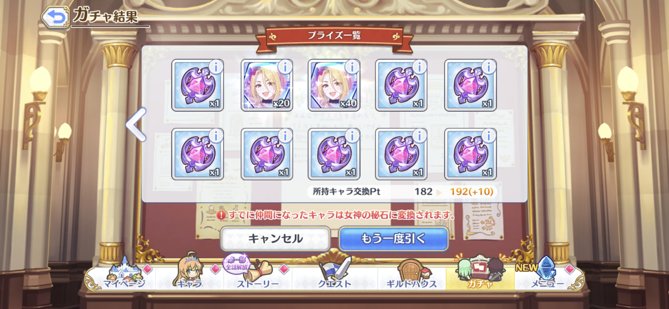The height and width of the screenshot is (309, 669).
Task: Open info for the x20 character prize
Action: point(285,67)
